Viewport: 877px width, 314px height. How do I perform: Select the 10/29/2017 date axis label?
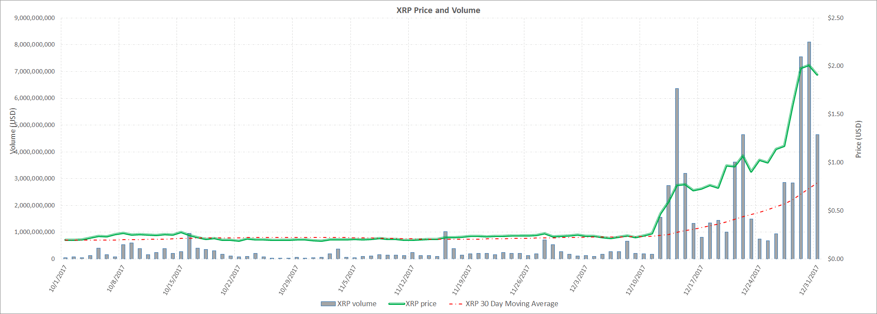288,281
